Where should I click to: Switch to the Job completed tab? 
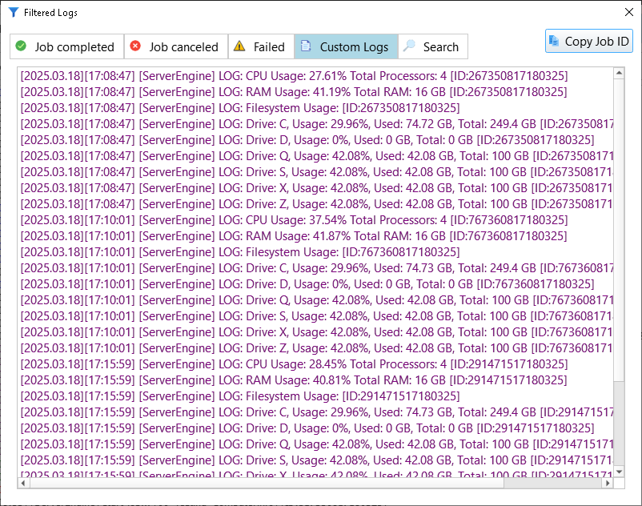[x=67, y=47]
